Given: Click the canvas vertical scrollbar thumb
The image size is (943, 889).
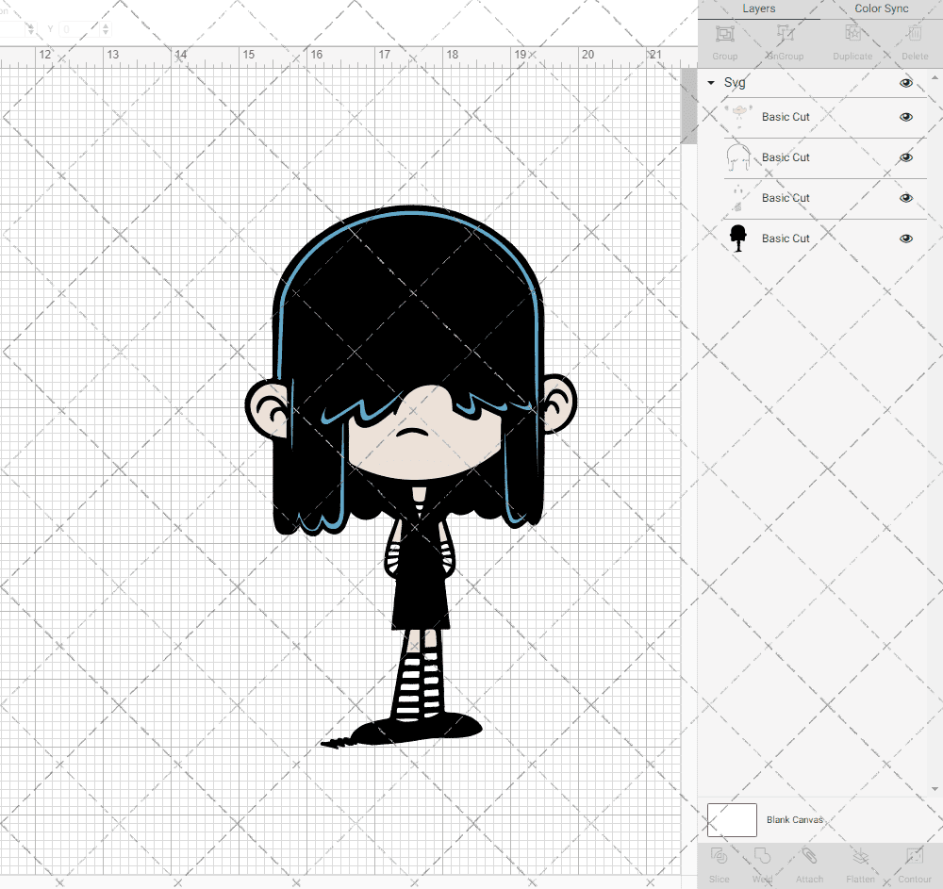Looking at the screenshot, I should 688,106.
